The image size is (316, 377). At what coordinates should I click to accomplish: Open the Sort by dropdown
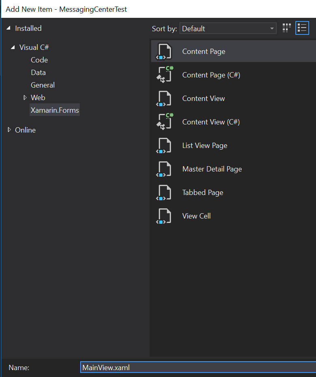click(x=272, y=28)
